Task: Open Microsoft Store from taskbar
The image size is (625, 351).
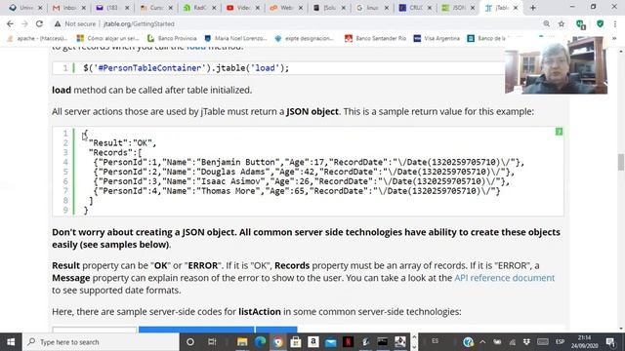Action: [295, 342]
